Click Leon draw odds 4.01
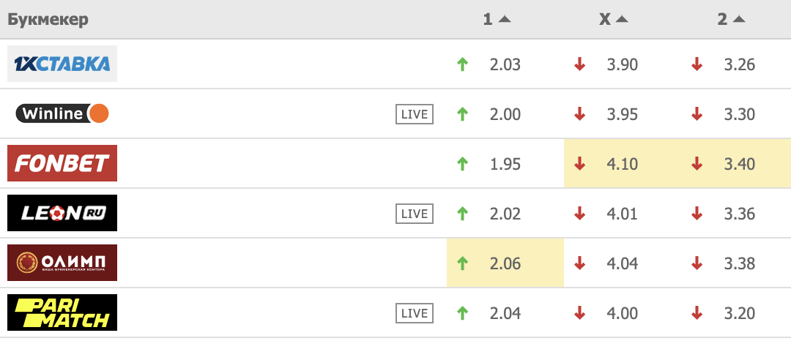The width and height of the screenshot is (791, 341). pos(622,214)
